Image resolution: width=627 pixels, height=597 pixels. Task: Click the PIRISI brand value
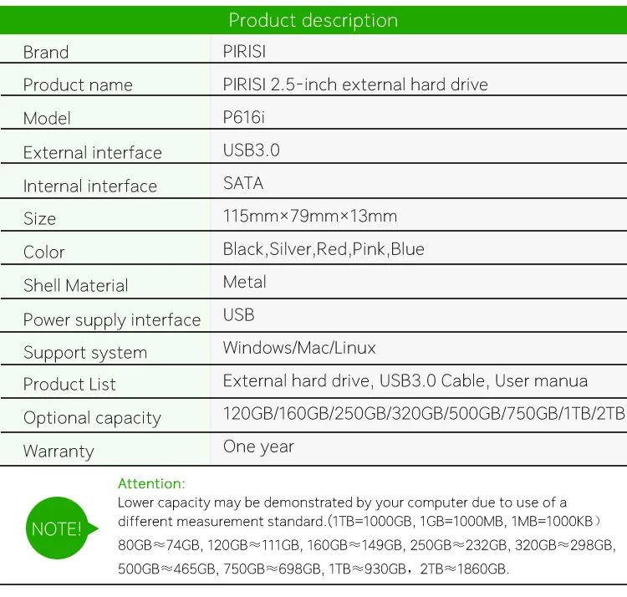pyautogui.click(x=244, y=52)
